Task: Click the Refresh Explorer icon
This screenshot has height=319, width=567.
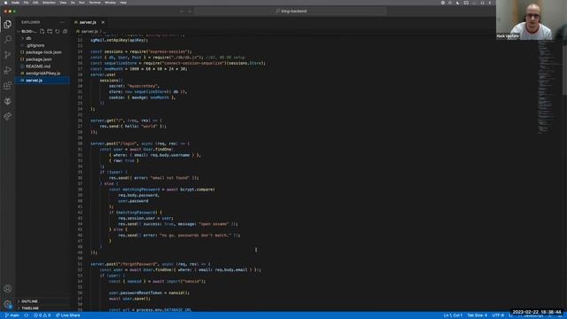Action: (x=57, y=32)
